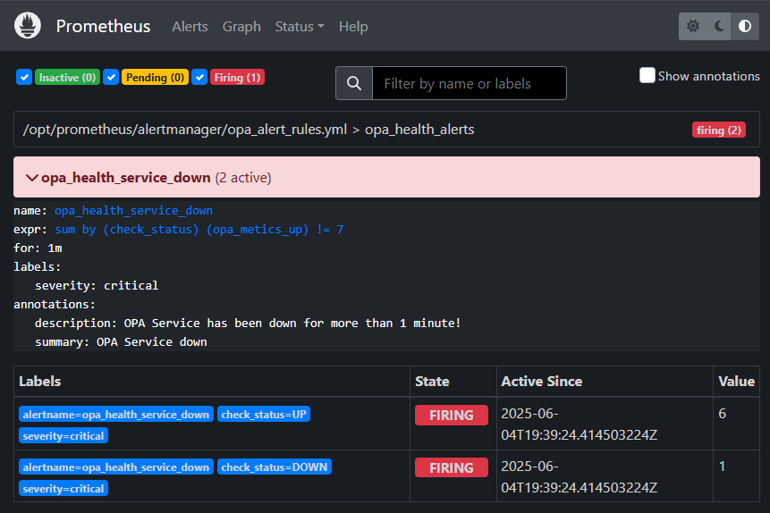Click Active Since timestamp in UP row

(x=579, y=425)
